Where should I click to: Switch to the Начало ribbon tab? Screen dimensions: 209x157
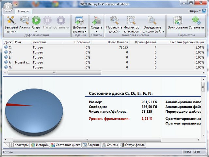coord(24,11)
